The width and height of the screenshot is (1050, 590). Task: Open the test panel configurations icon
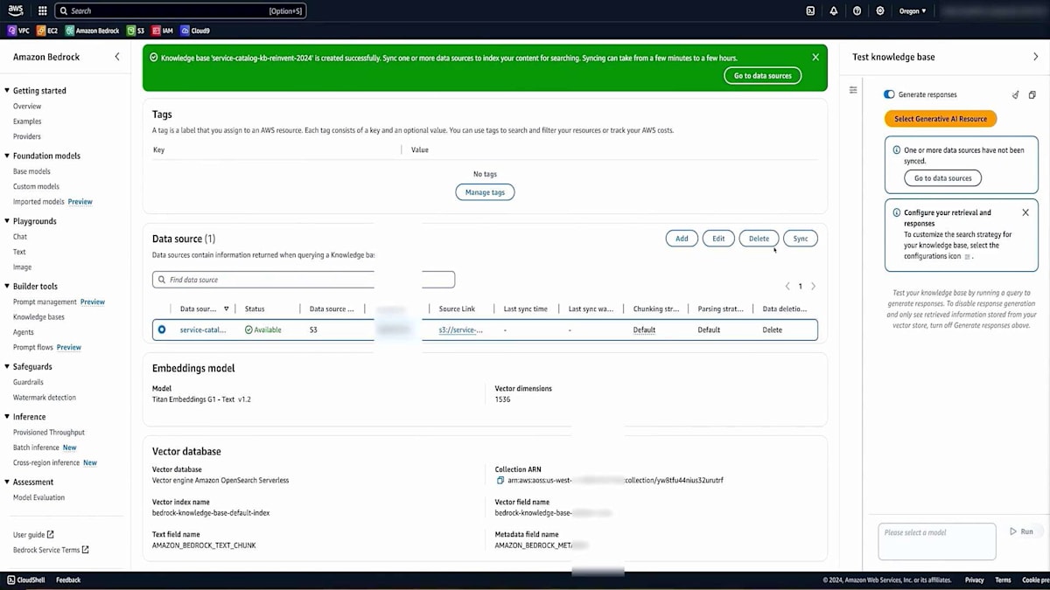tap(853, 90)
